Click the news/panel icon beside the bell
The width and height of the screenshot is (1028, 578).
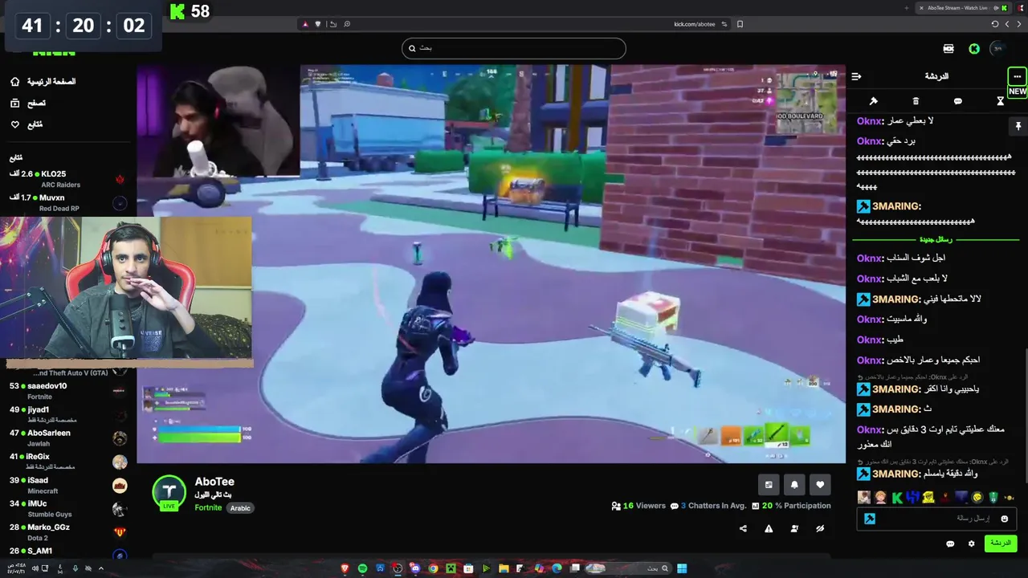[769, 485]
